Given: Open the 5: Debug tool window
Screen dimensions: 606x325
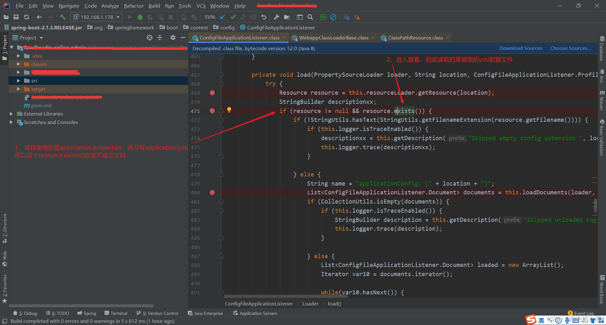Looking at the screenshot, I should tap(25, 313).
